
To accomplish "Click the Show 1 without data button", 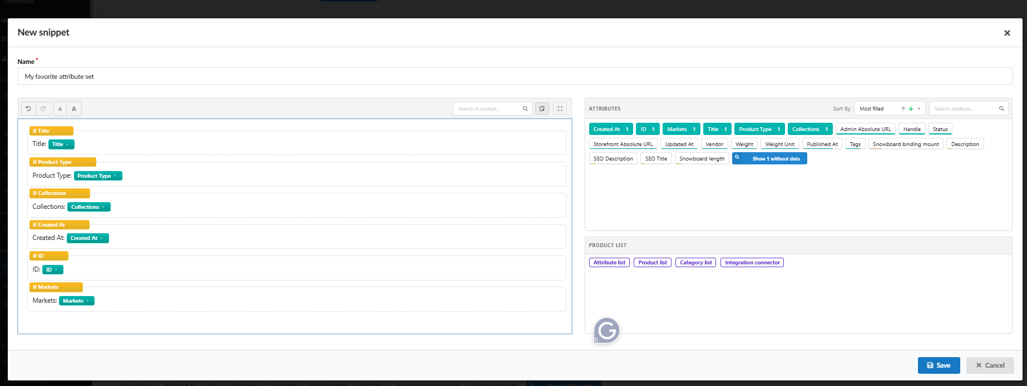I will point(769,159).
